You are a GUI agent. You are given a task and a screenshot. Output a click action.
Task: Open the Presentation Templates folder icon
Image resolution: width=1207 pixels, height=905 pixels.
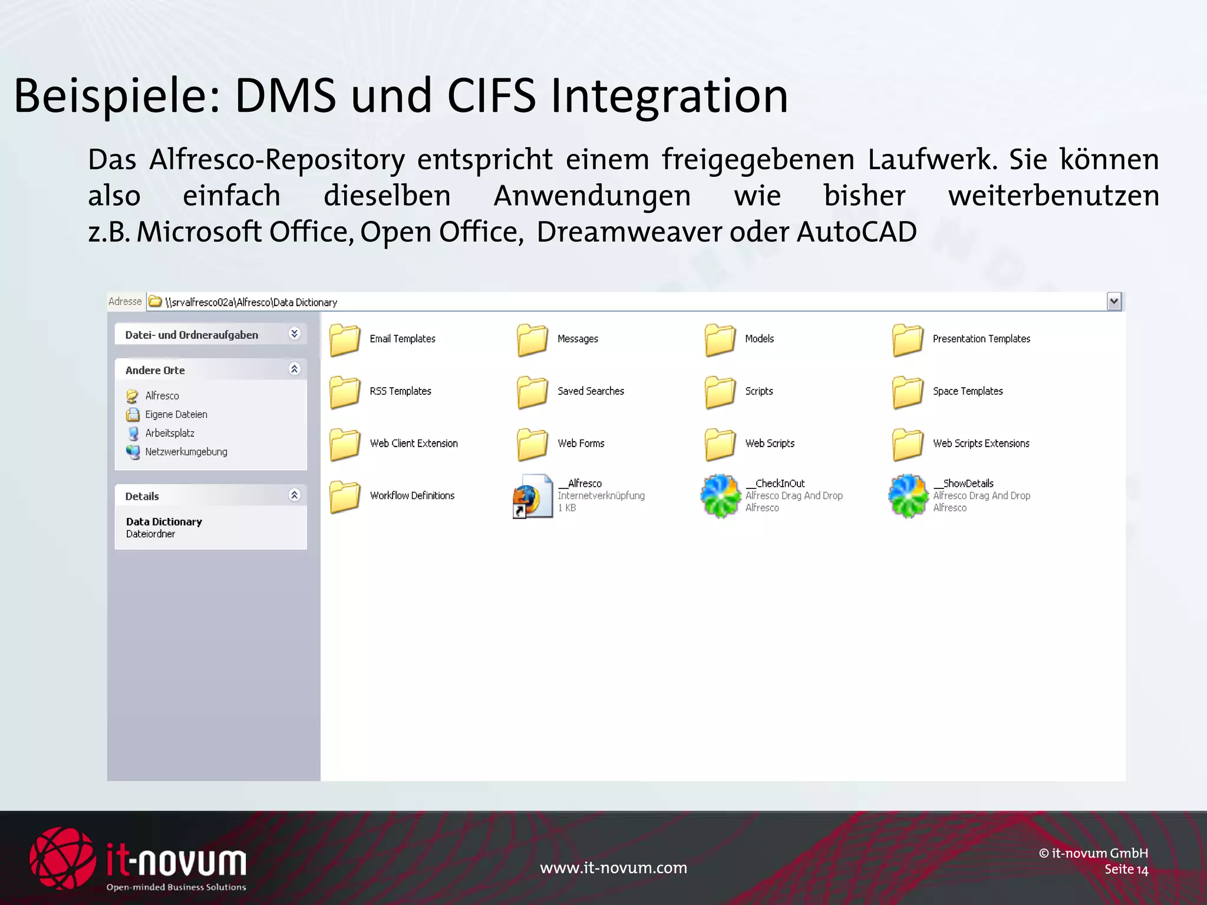[908, 340]
